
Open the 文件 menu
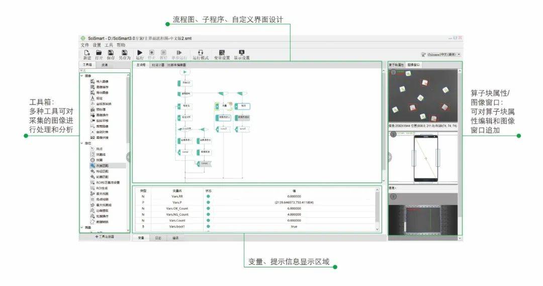[85, 45]
